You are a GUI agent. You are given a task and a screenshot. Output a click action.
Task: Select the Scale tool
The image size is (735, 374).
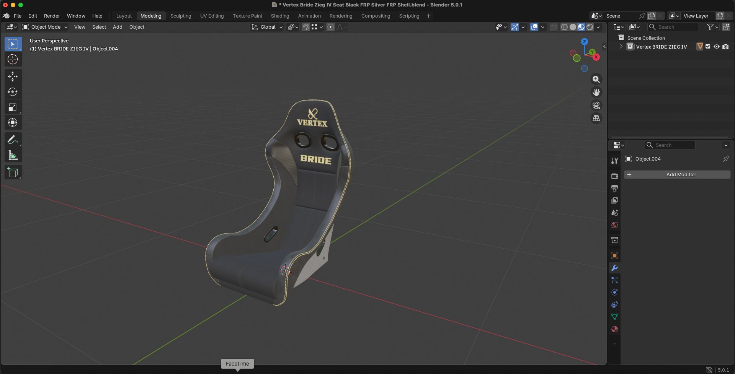pos(13,107)
